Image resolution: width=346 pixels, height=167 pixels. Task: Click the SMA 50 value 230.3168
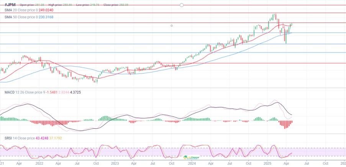point(46,17)
